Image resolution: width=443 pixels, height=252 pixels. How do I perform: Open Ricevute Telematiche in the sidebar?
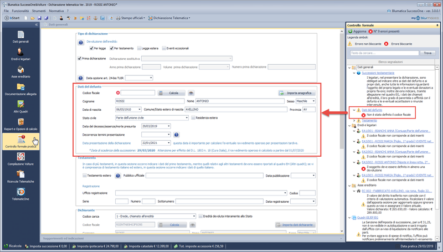click(20, 177)
